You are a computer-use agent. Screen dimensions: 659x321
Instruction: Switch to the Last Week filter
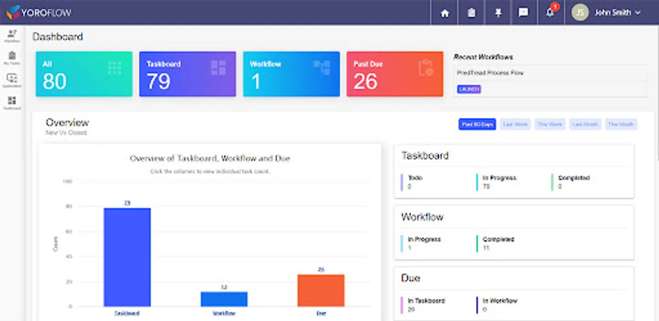click(515, 124)
